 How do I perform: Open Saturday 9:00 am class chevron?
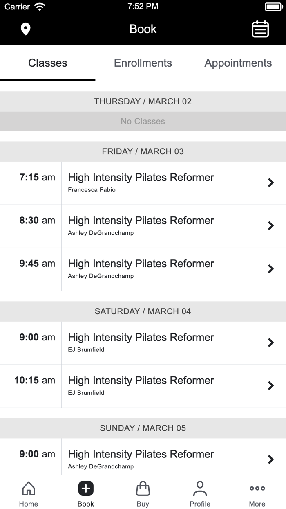click(270, 343)
